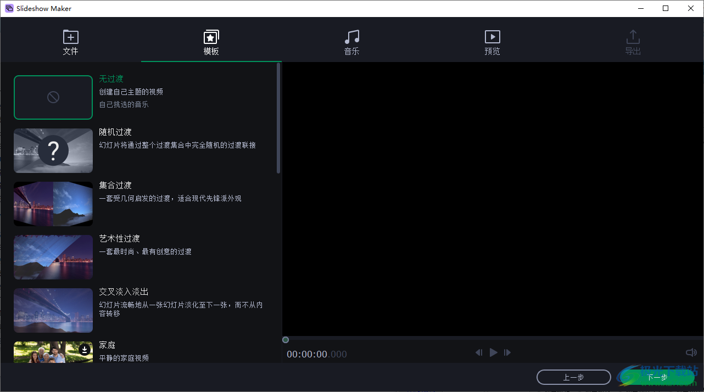Choose the 交叉淡入淡出 template thumbnail

click(x=53, y=310)
